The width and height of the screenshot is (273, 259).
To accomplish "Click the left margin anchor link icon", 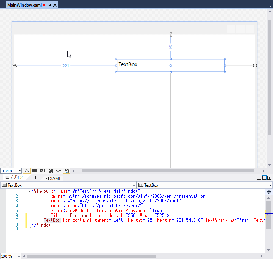I will 14,66.
